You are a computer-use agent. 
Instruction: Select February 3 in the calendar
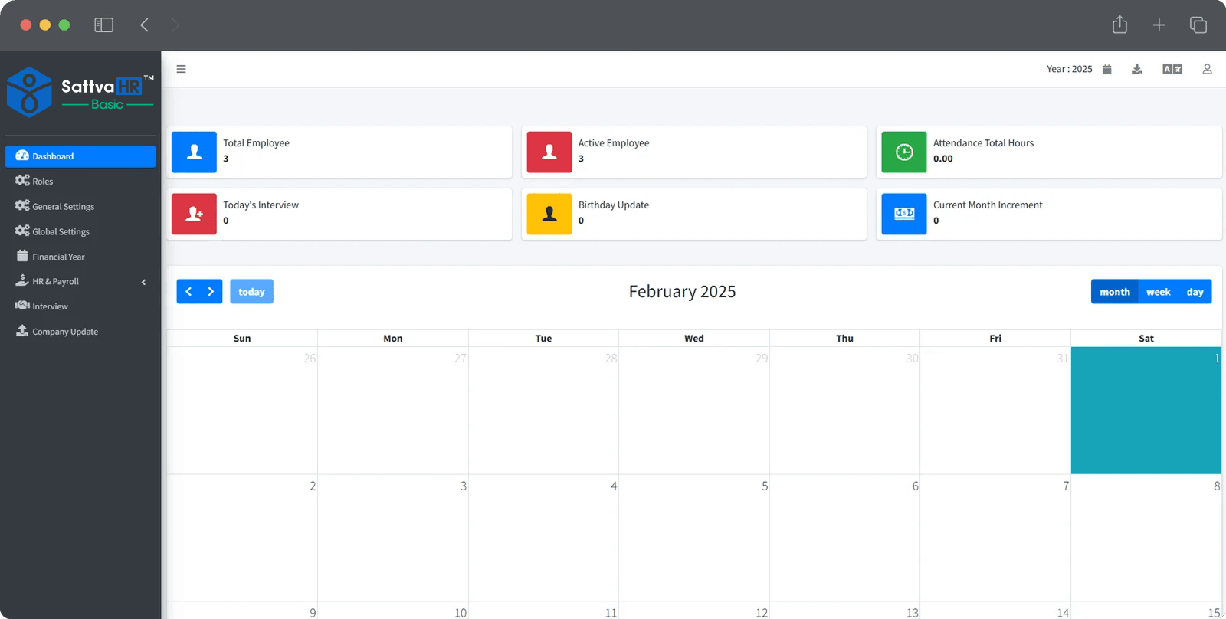(x=392, y=538)
